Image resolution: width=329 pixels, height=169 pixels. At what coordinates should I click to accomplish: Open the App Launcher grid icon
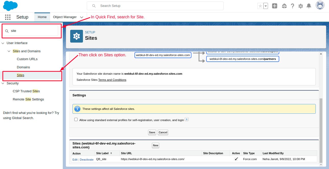click(x=8, y=17)
